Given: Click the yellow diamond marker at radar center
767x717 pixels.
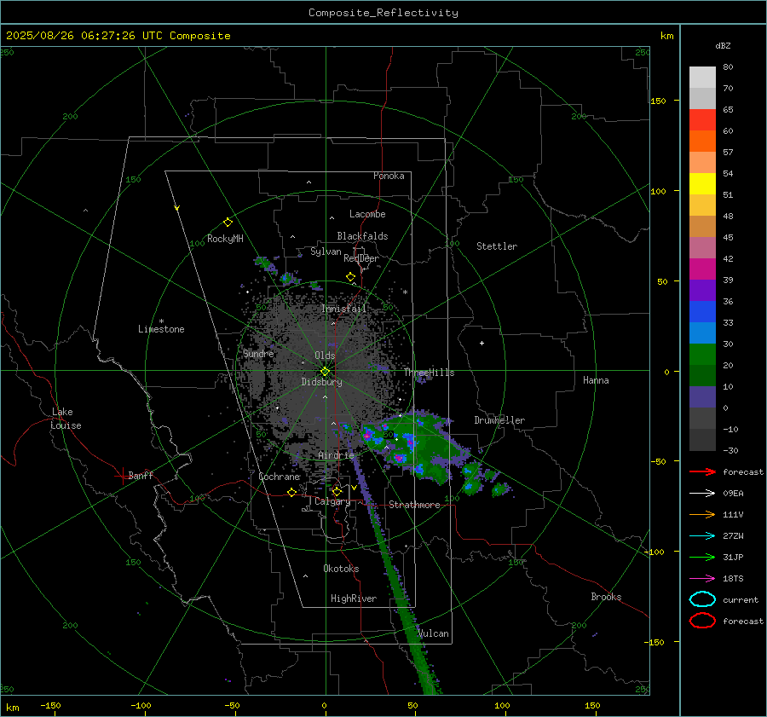Looking at the screenshot, I should pyautogui.click(x=325, y=372).
